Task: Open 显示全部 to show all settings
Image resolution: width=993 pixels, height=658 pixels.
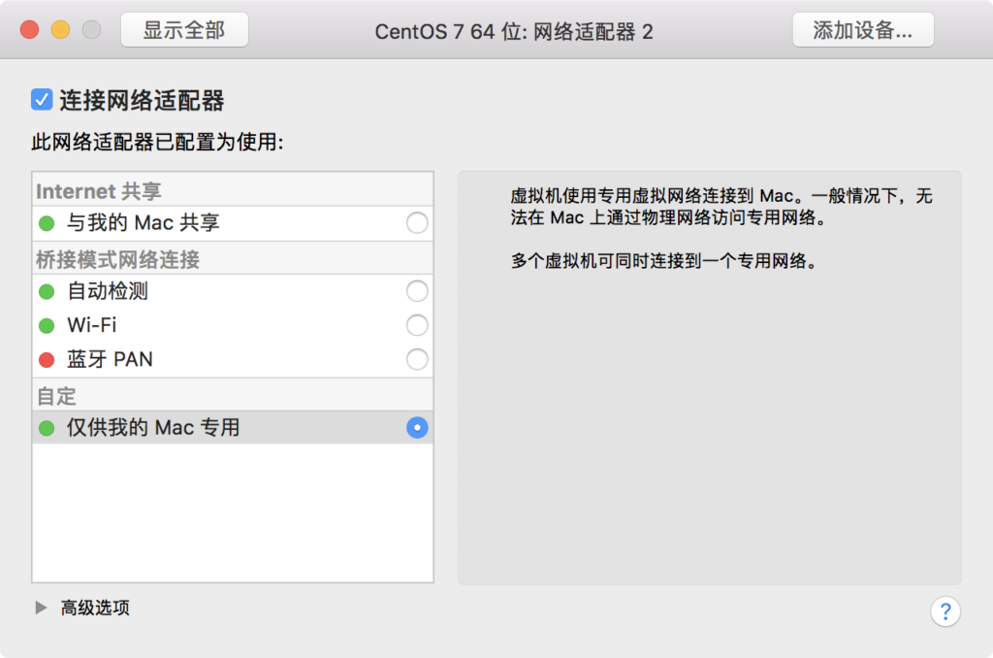Action: (x=184, y=30)
